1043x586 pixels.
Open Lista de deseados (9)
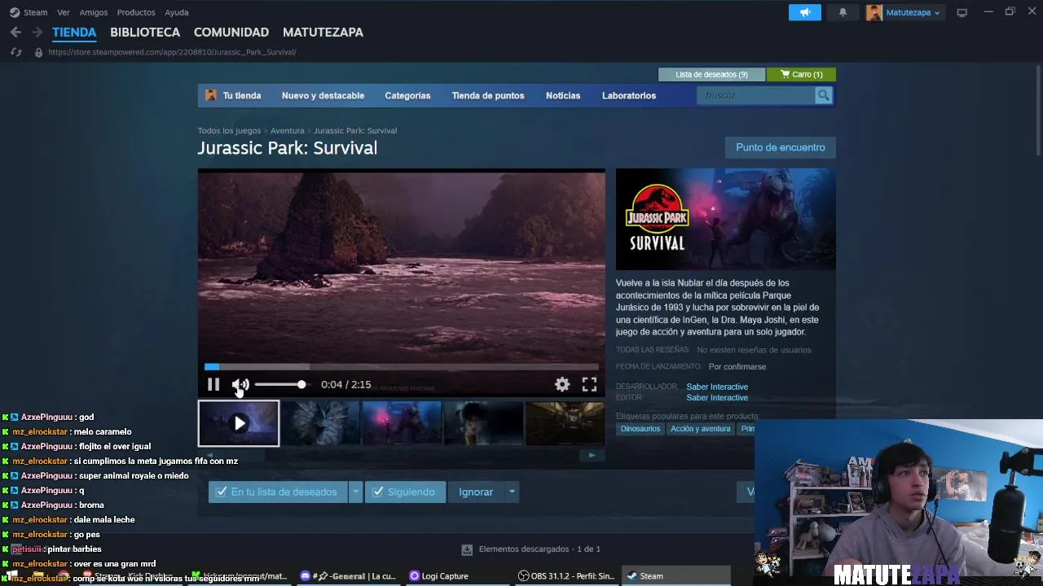[x=711, y=74]
